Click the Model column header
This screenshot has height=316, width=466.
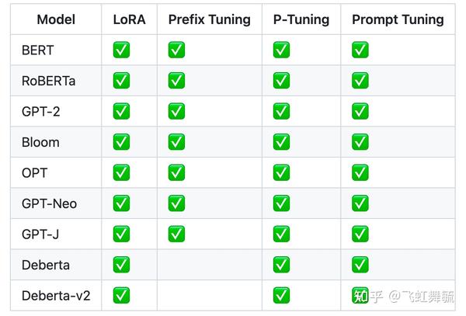pos(56,19)
